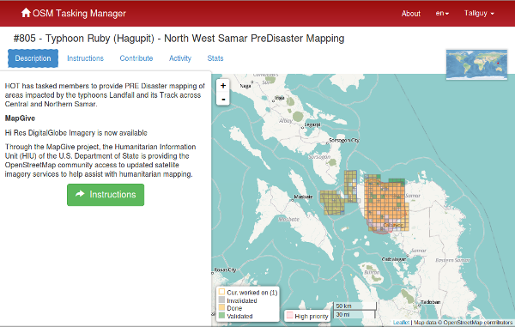
Task: Switch to the Instructions tab
Action: point(85,58)
